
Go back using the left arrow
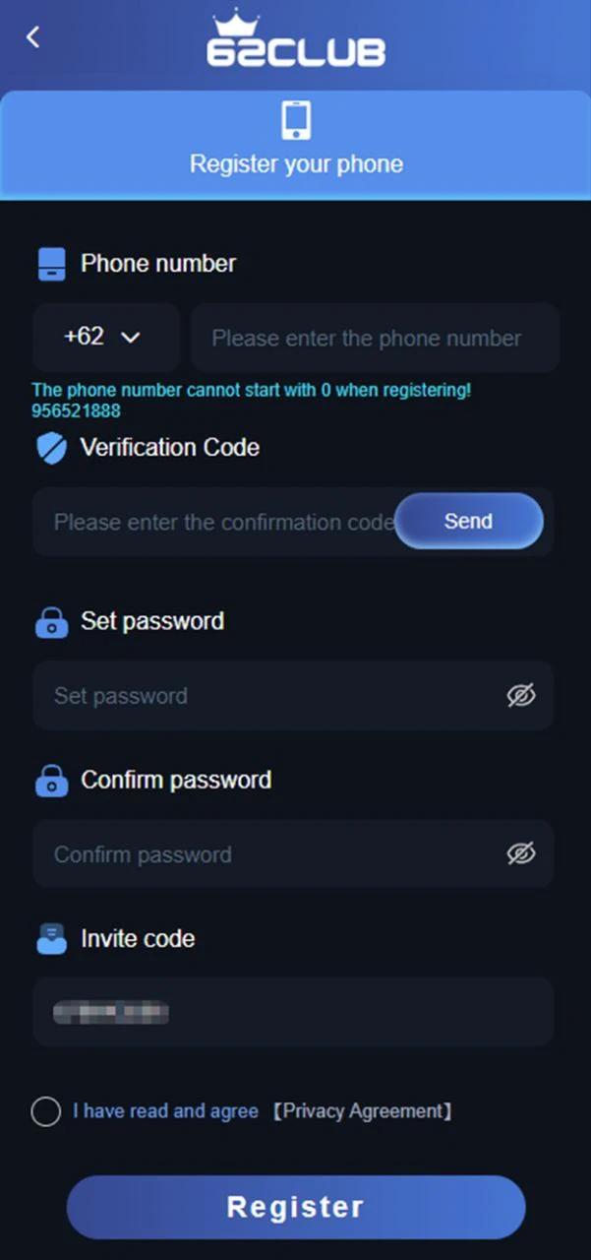pyautogui.click(x=32, y=37)
